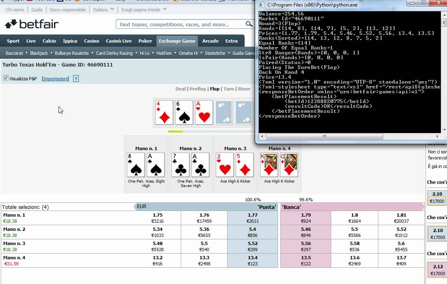Click the Guida link in top bar

[37, 10]
